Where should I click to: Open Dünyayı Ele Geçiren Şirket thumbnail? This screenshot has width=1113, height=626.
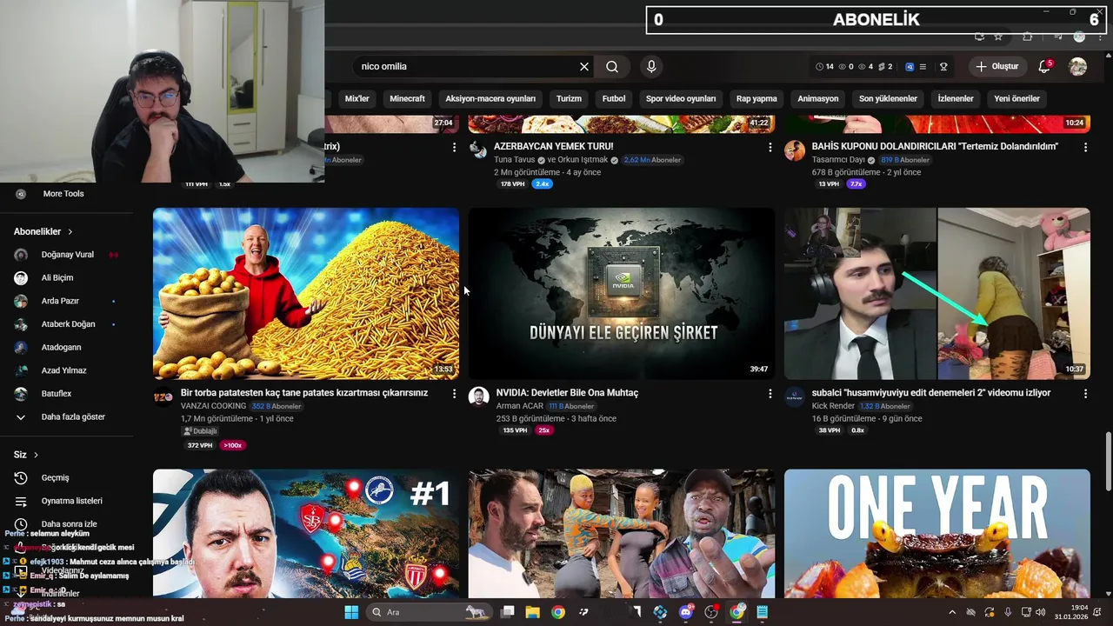point(622,294)
